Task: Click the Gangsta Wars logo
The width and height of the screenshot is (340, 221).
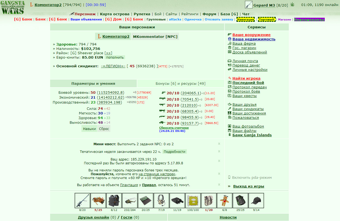Action: (13, 7)
